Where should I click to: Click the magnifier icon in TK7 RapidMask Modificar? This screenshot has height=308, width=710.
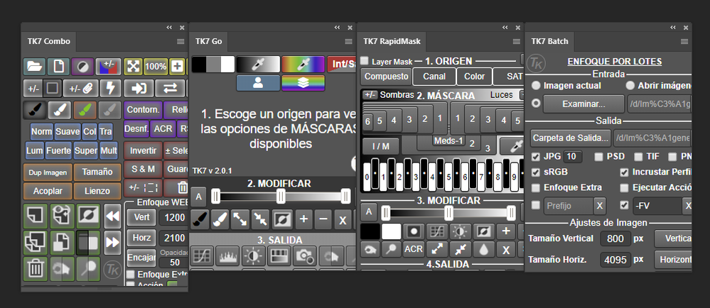point(391,249)
